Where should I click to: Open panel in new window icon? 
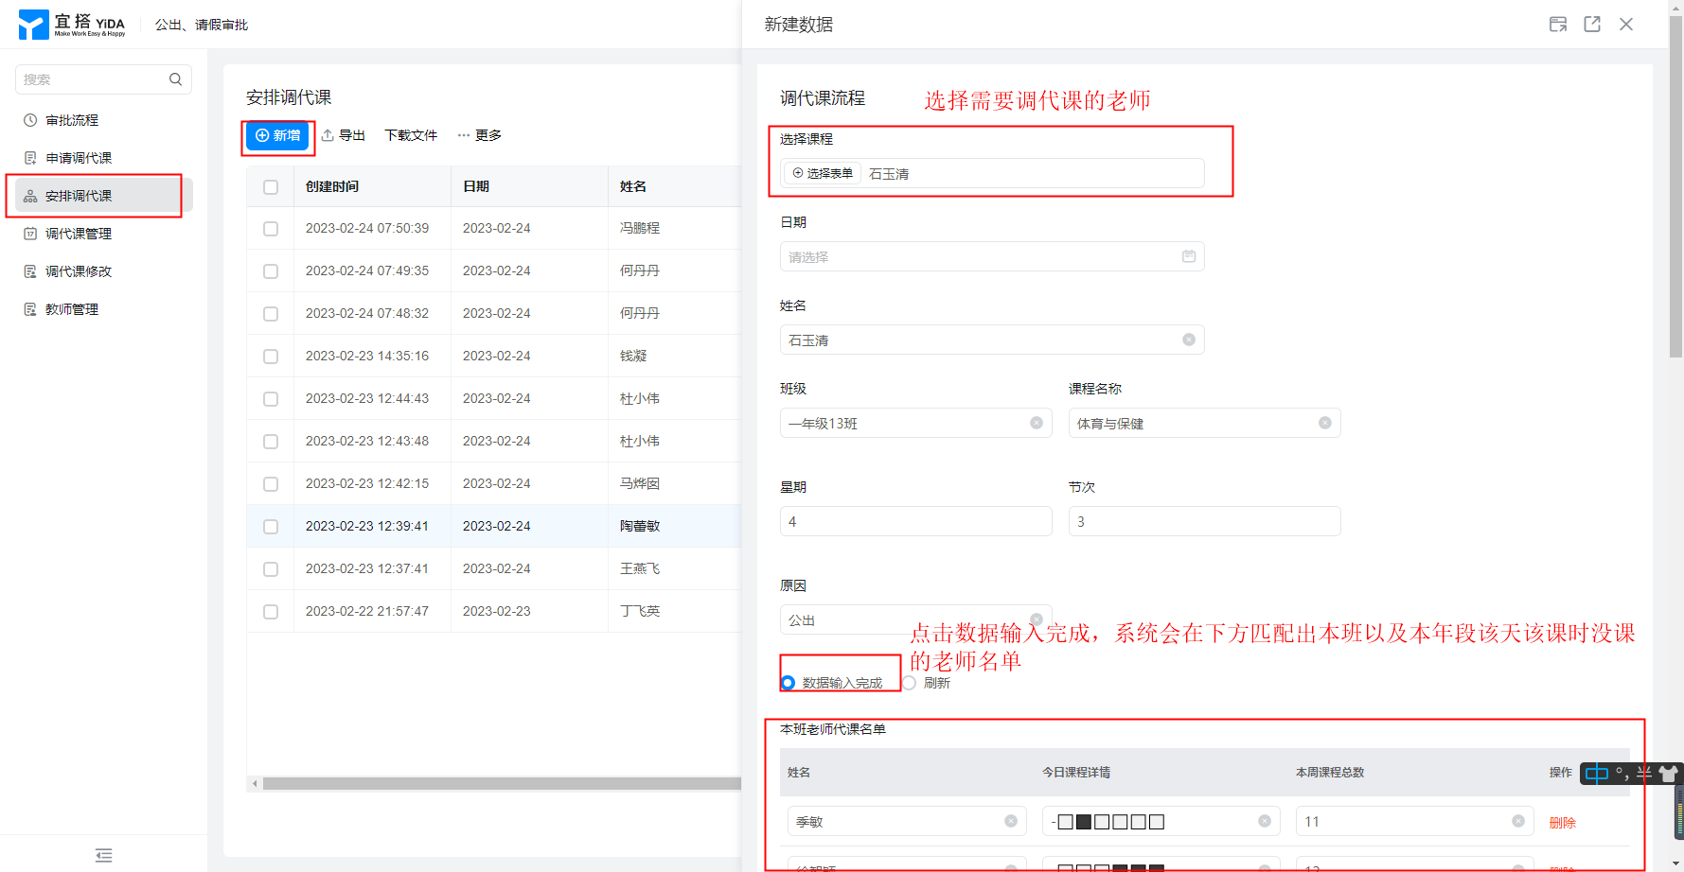click(x=1592, y=25)
